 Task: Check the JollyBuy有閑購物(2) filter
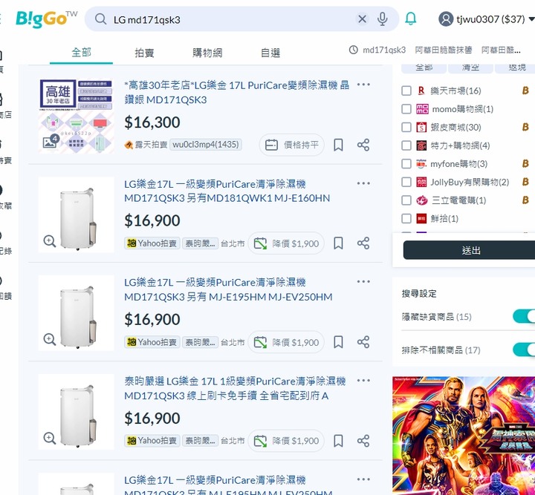(x=406, y=182)
